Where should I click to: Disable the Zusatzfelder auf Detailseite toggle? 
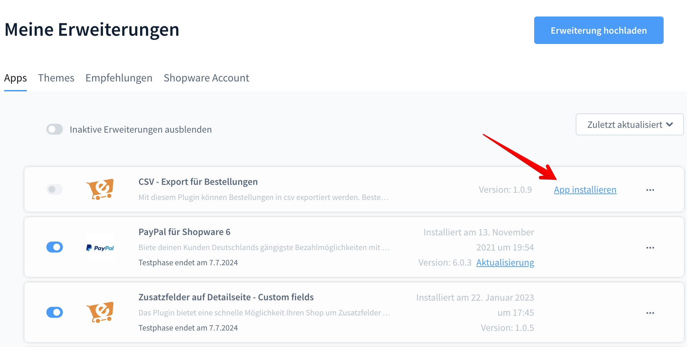(x=55, y=312)
